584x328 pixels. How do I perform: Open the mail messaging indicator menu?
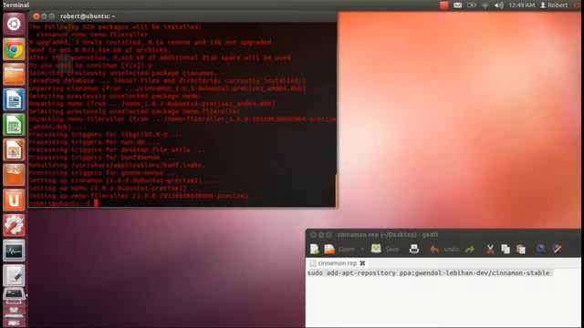pyautogui.click(x=458, y=5)
